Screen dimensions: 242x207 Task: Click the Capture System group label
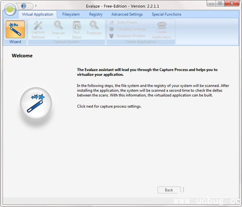(x=67, y=42)
